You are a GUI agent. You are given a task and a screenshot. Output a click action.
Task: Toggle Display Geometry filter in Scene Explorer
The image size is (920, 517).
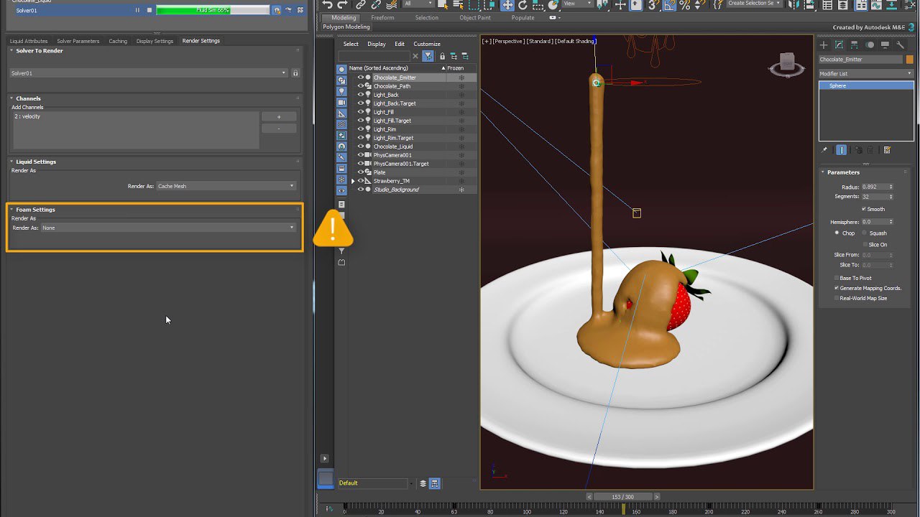tap(341, 70)
